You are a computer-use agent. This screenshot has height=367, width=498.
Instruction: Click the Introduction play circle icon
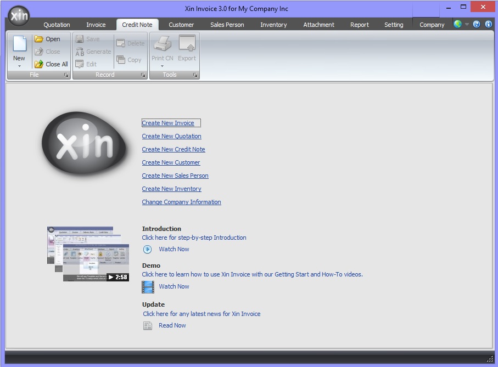(x=147, y=249)
